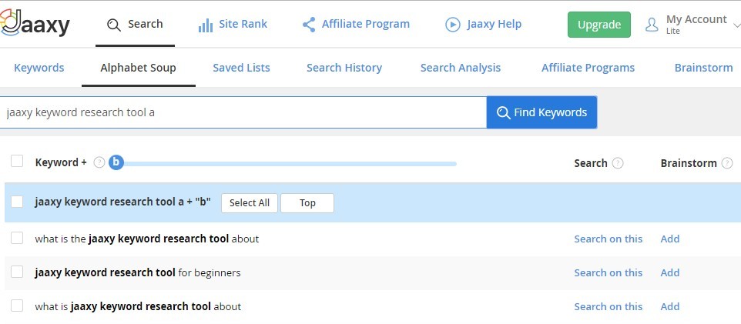
Task: Select the Alphabet Soup tab
Action: pyautogui.click(x=138, y=68)
